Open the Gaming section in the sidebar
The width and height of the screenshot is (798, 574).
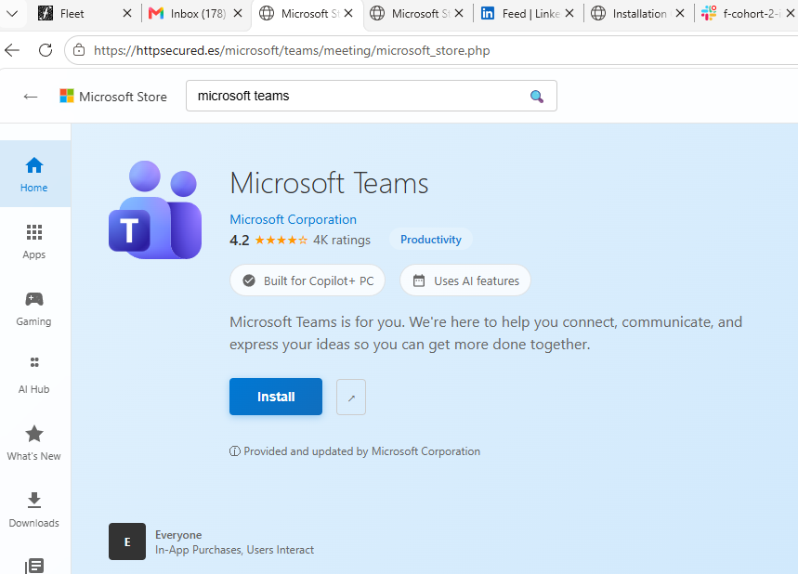point(34,308)
